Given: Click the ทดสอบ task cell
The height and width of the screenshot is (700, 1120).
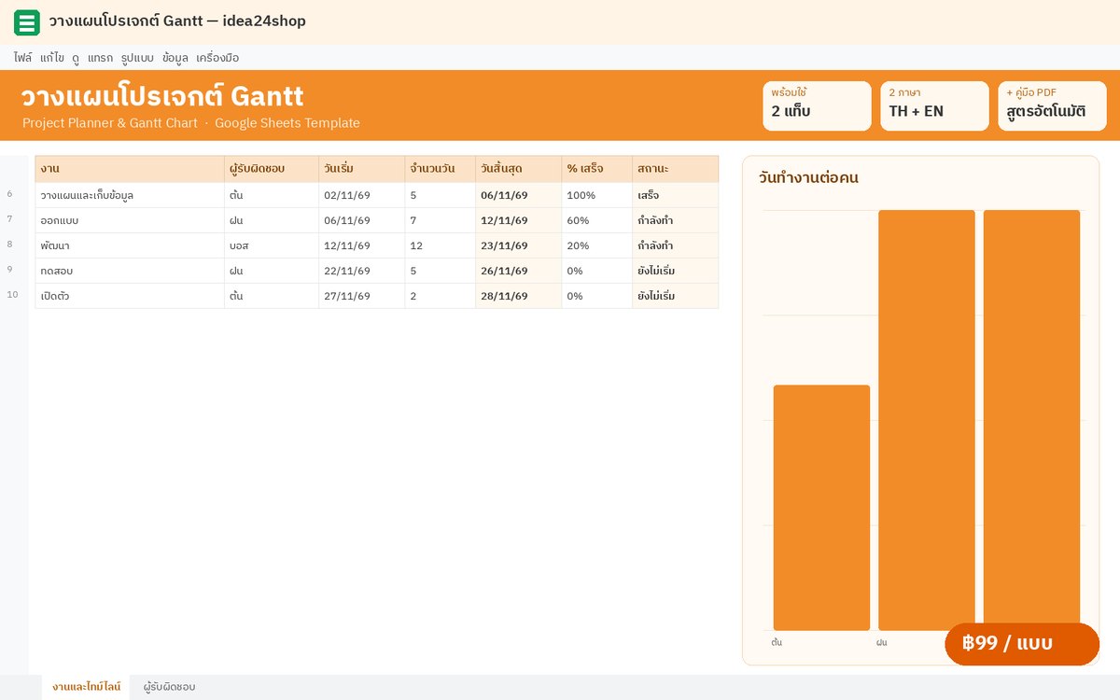Looking at the screenshot, I should (x=130, y=271).
